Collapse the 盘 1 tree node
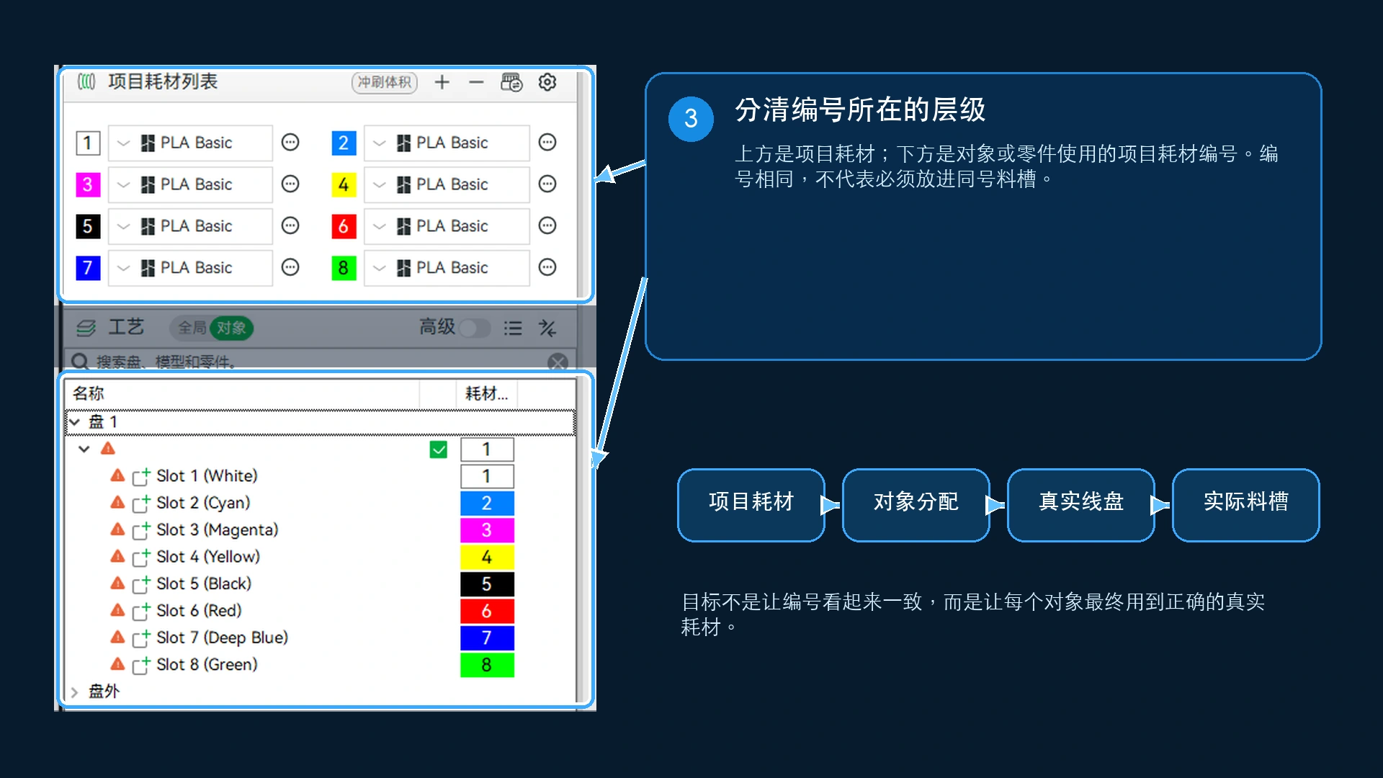 74,422
